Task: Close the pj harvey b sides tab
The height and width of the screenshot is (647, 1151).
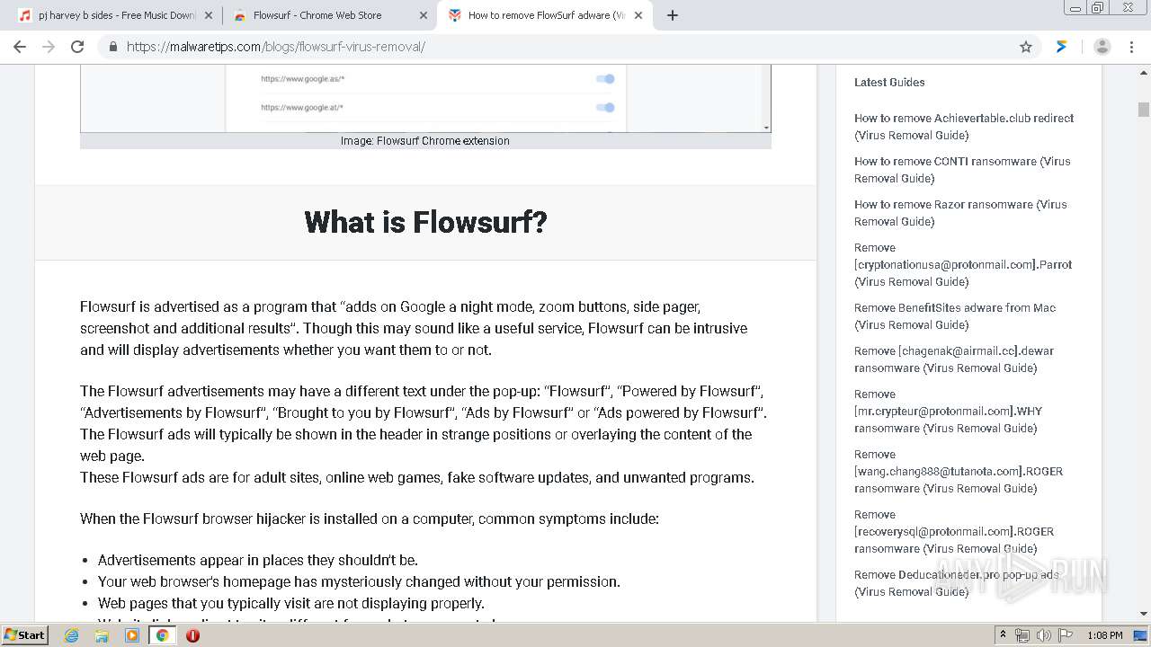Action: 209,15
